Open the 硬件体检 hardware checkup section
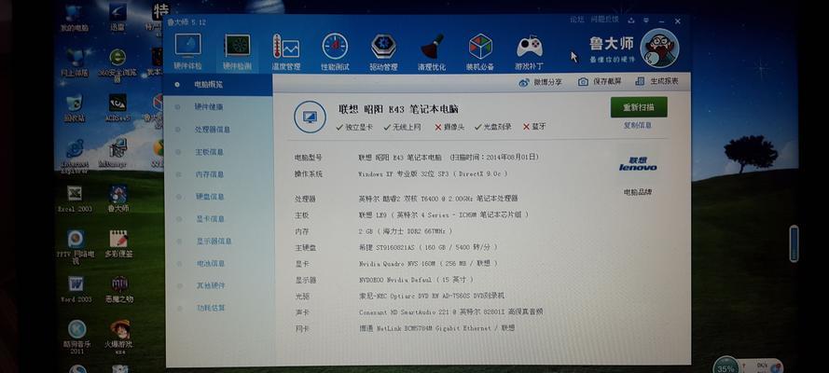Screen dimensions: 829x373 click(x=187, y=52)
